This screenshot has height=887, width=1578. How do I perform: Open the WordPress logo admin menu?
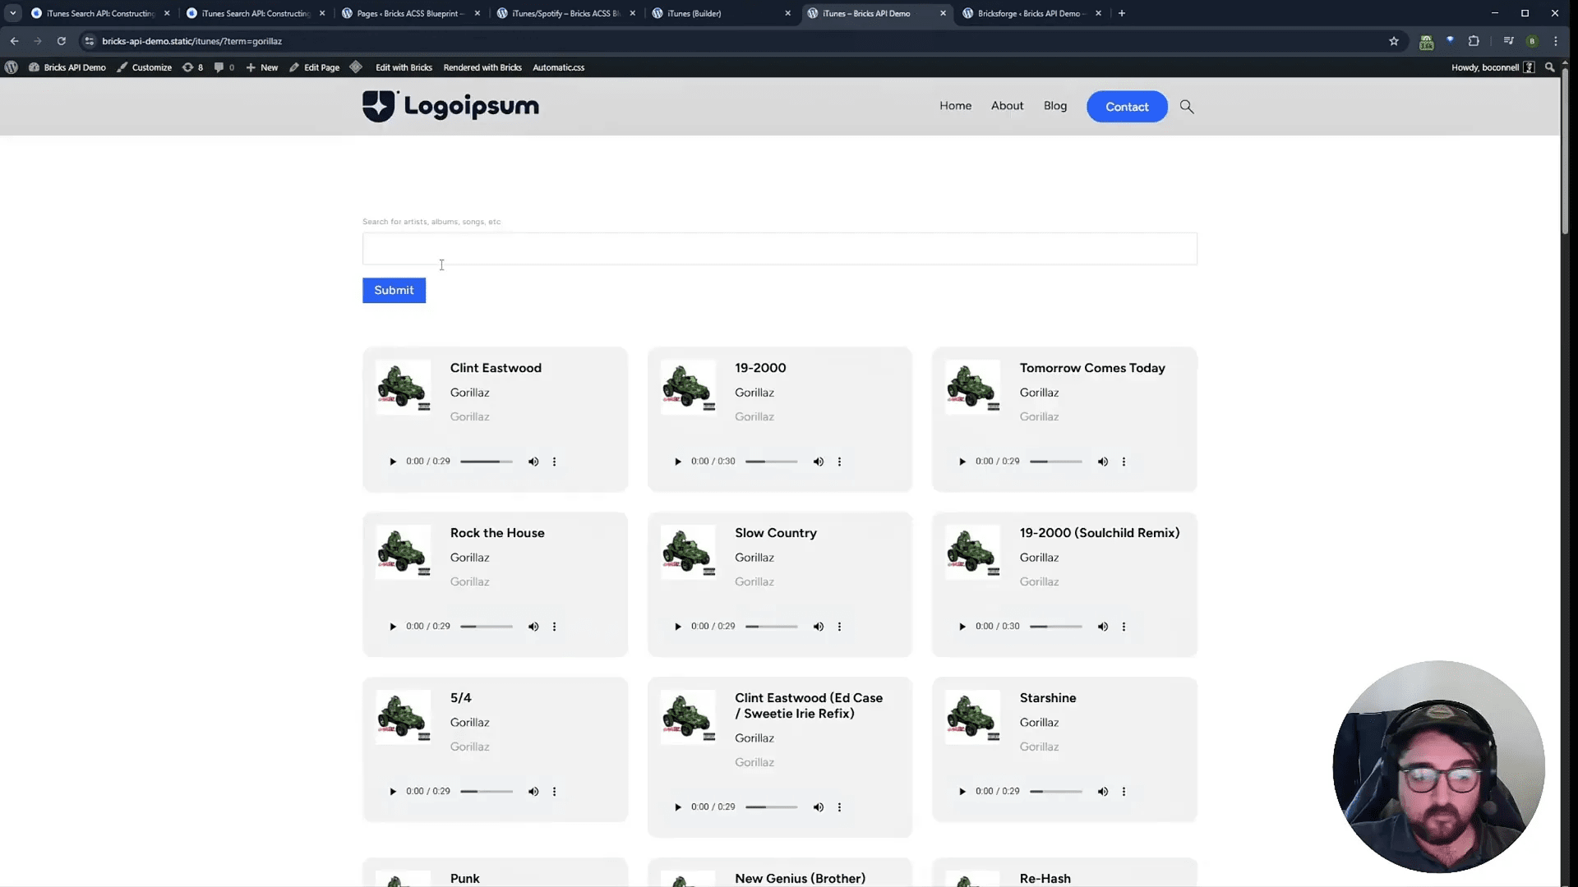pos(12,67)
